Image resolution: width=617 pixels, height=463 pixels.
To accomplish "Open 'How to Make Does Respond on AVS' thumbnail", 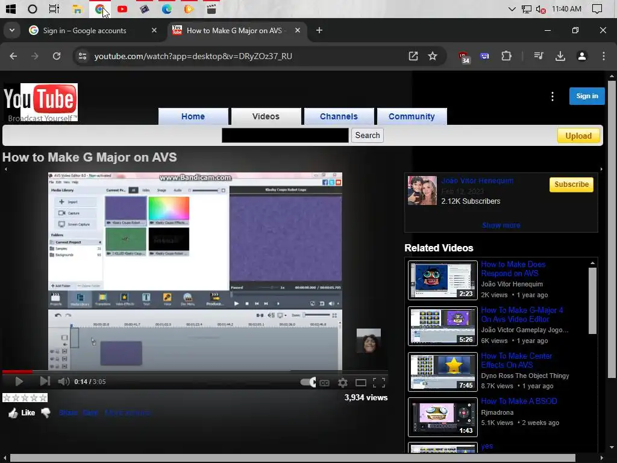I will (x=443, y=280).
